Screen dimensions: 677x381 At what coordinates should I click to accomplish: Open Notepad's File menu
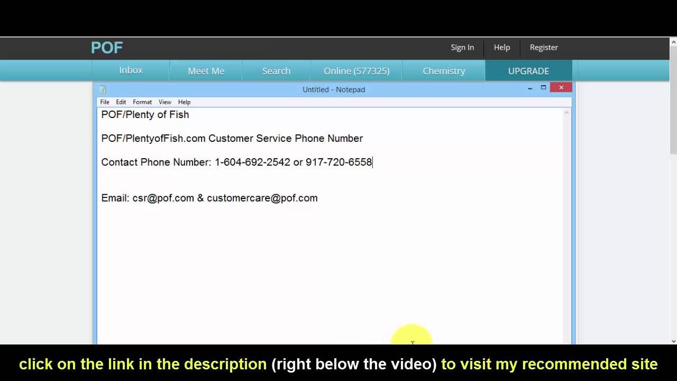coord(105,102)
